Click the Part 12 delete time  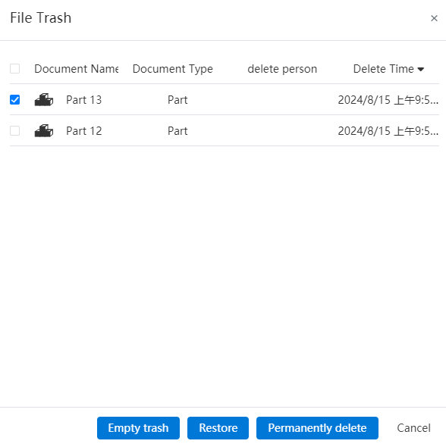[388, 130]
